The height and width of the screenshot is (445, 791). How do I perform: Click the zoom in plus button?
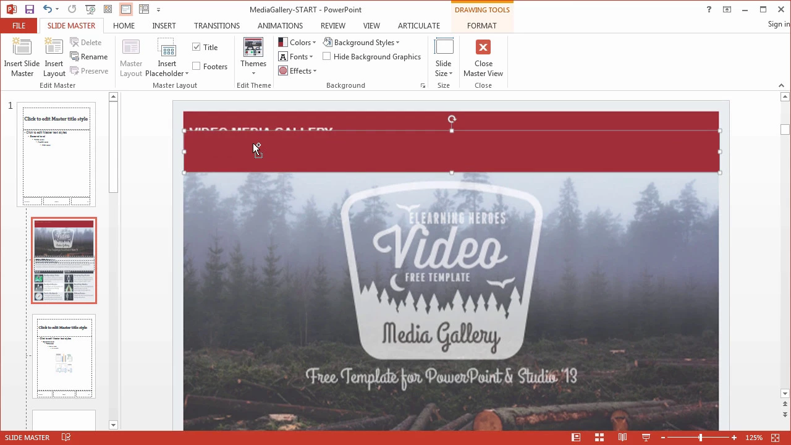click(x=734, y=438)
